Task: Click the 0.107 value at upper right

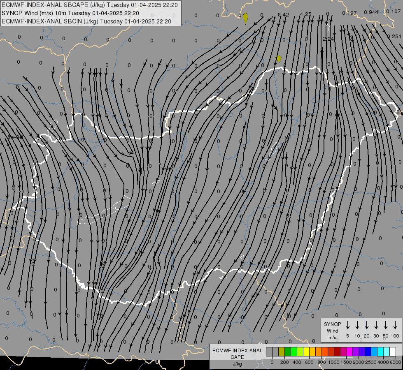Action: point(394,12)
